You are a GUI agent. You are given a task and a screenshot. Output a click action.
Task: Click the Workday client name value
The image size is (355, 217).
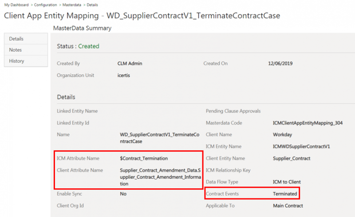click(283, 134)
